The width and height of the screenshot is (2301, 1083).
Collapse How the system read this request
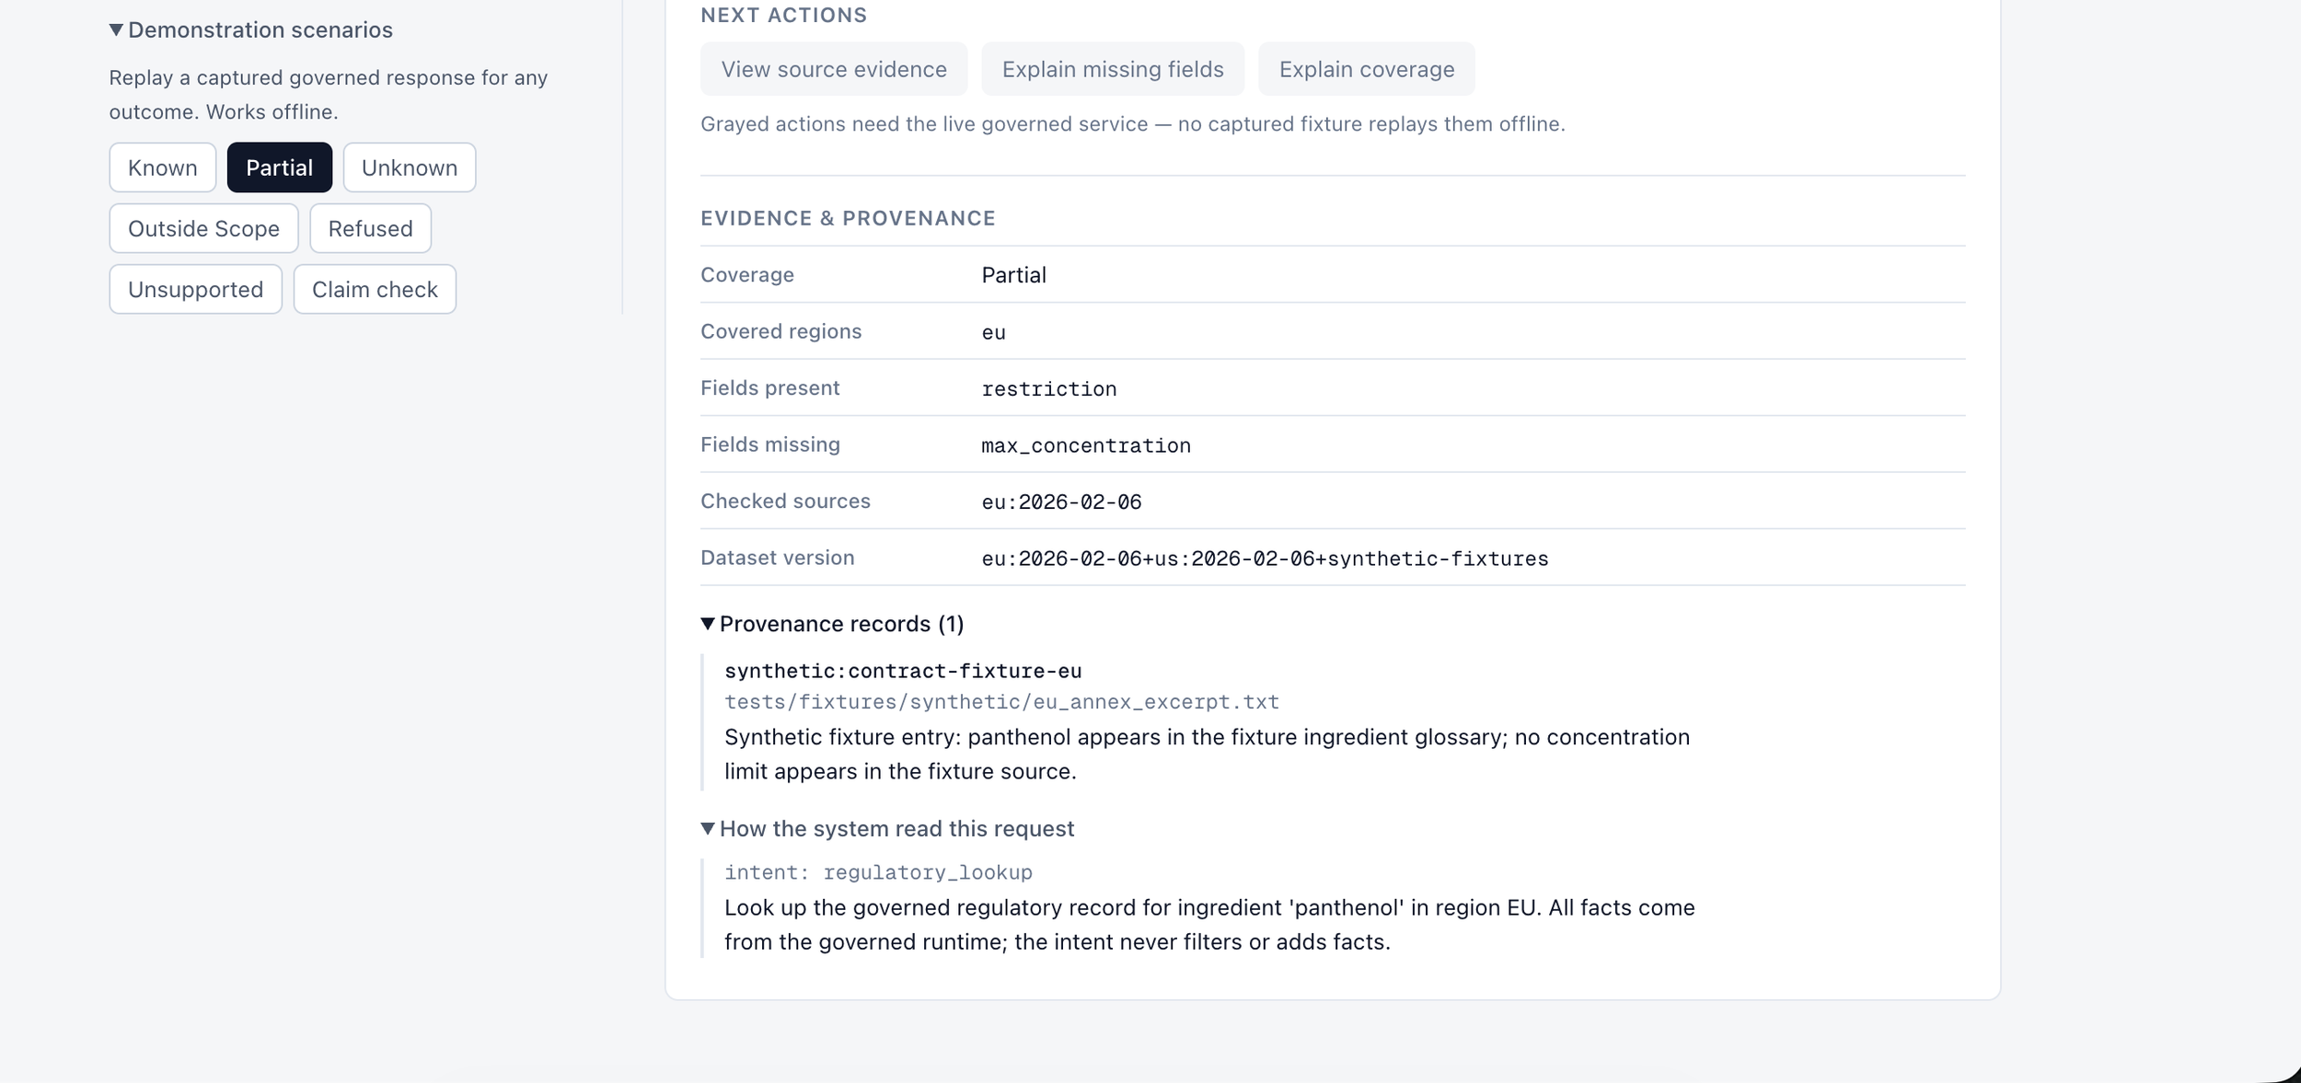[x=887, y=829]
